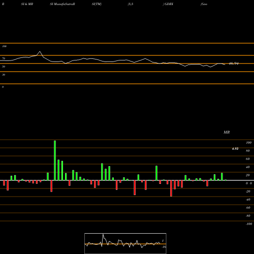254x254 pixels.
Task: Click the MR scale's -80 label
Action: click(248, 216)
